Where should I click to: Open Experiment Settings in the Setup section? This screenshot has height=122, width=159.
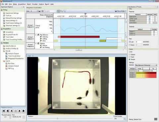pos(12,13)
